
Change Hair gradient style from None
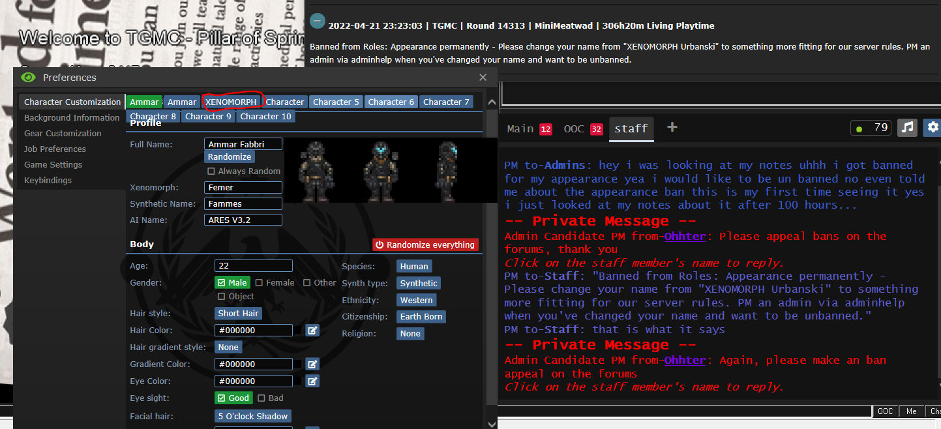[228, 348]
